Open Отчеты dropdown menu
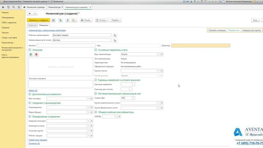Image resolution: width=263 pixels, height=148 pixels. point(102,20)
